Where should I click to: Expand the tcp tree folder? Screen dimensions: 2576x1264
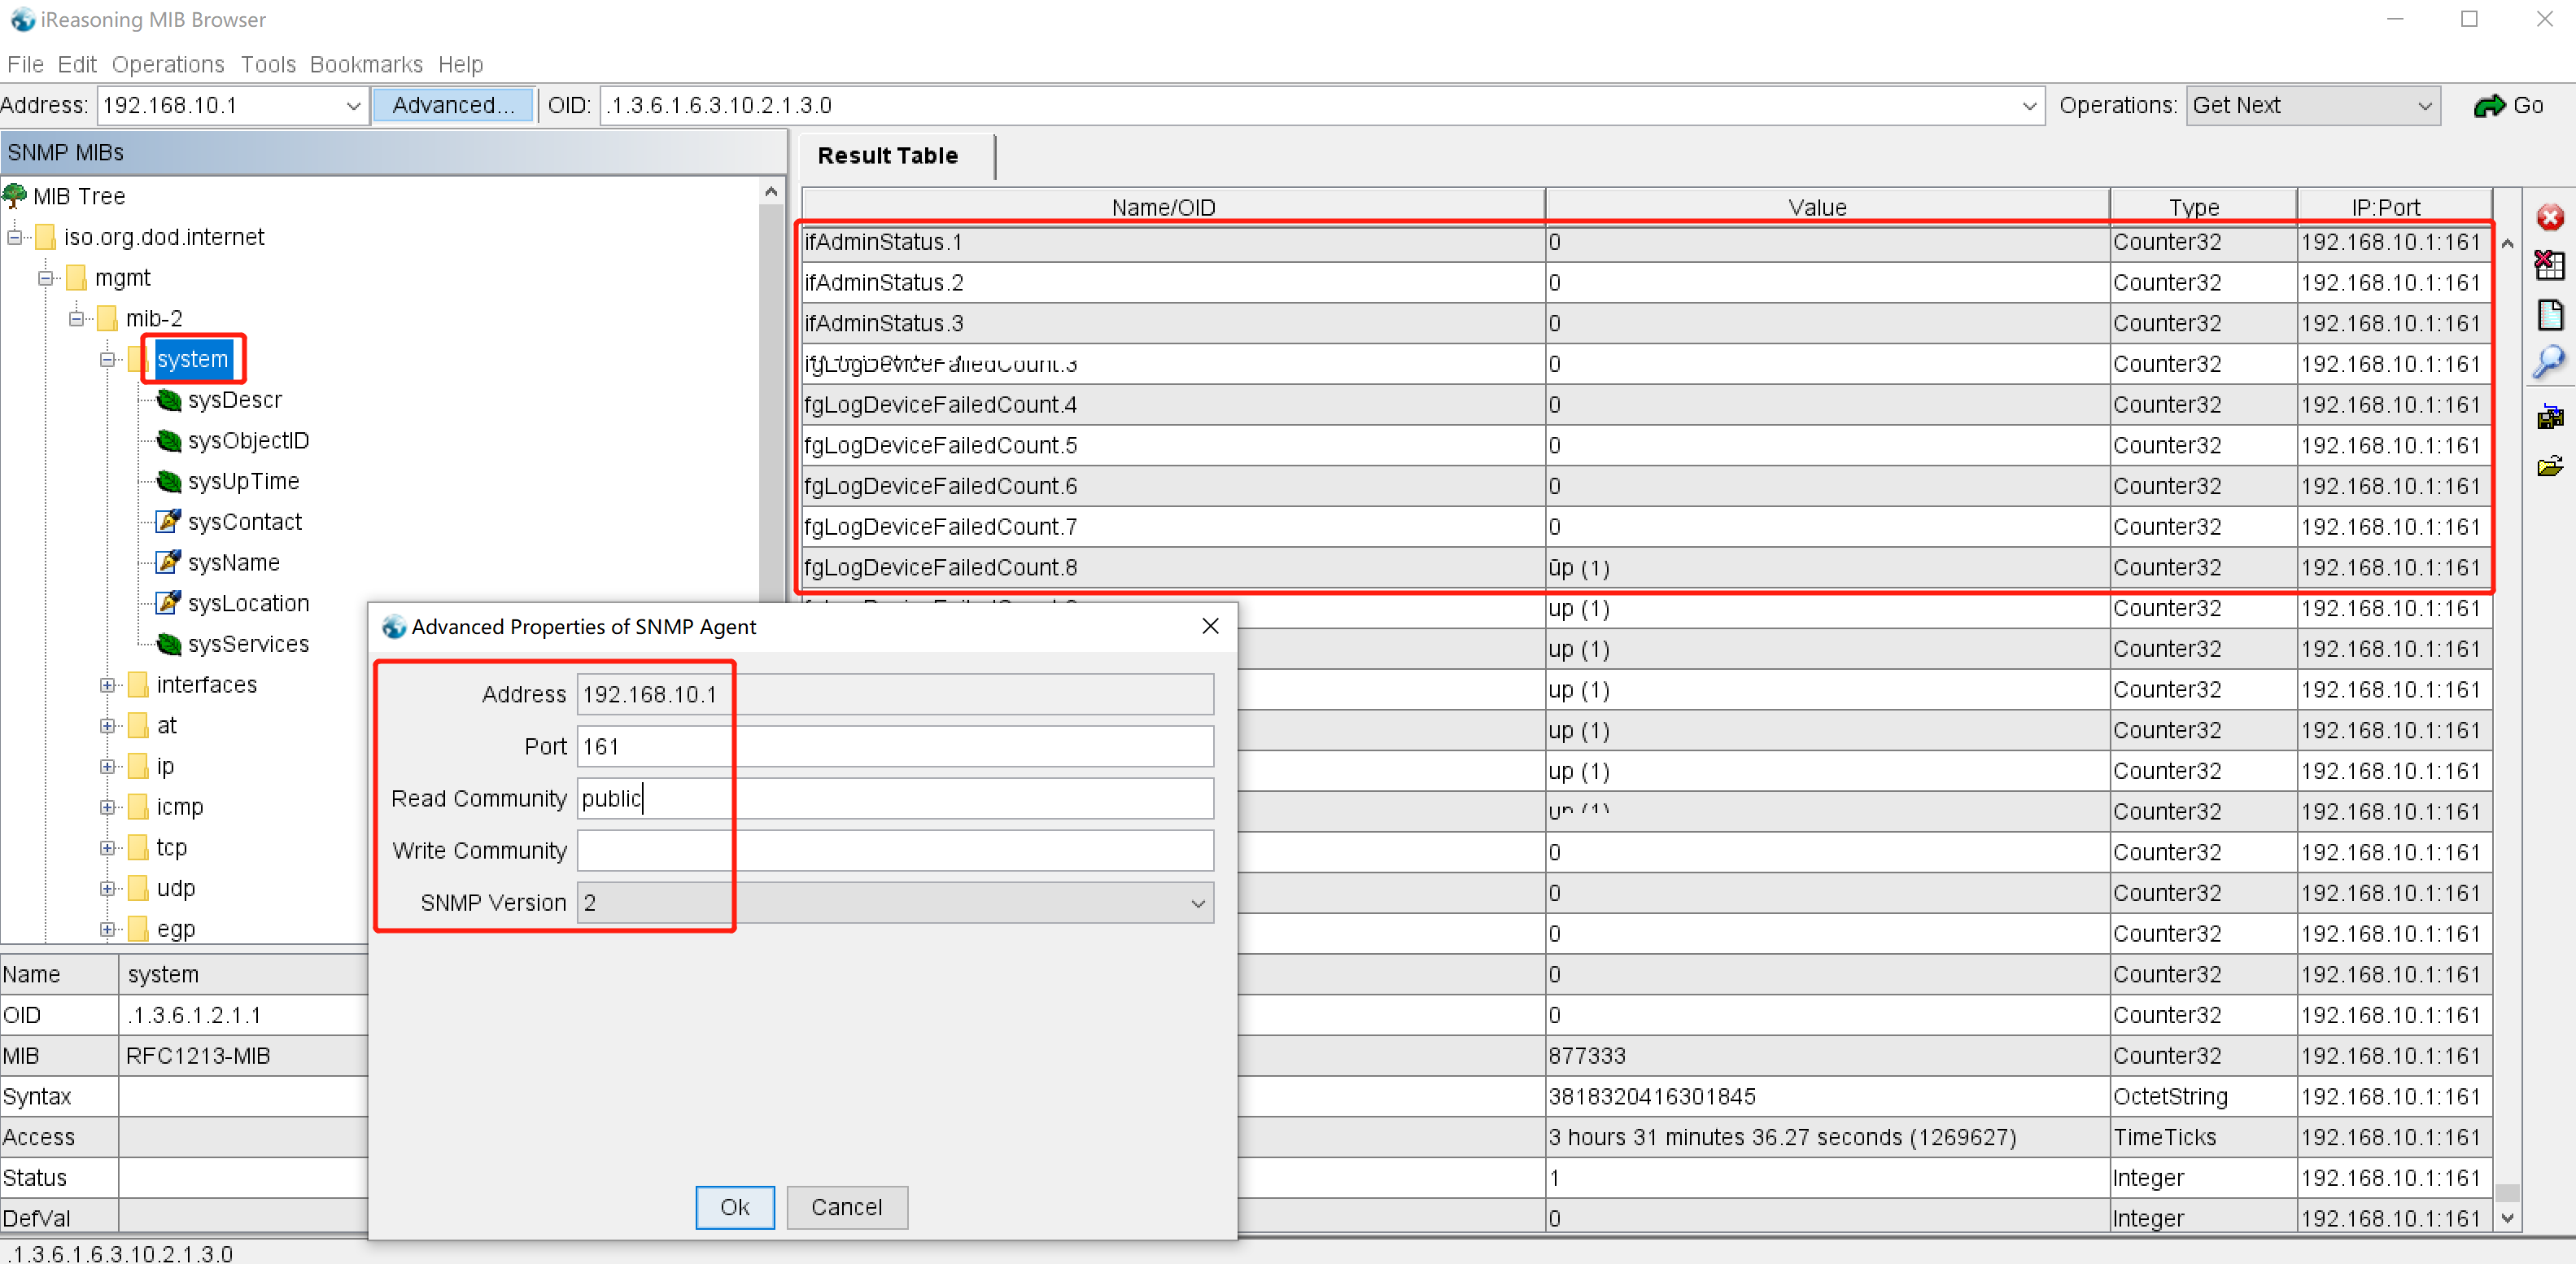pos(108,848)
